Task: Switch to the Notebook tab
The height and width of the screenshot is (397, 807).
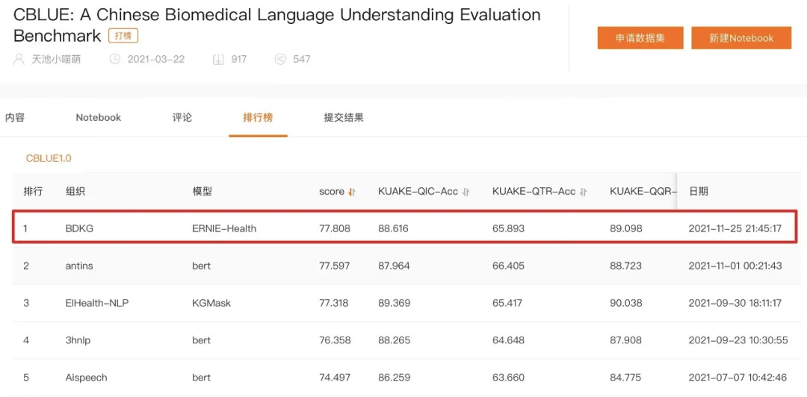Action: (x=99, y=118)
